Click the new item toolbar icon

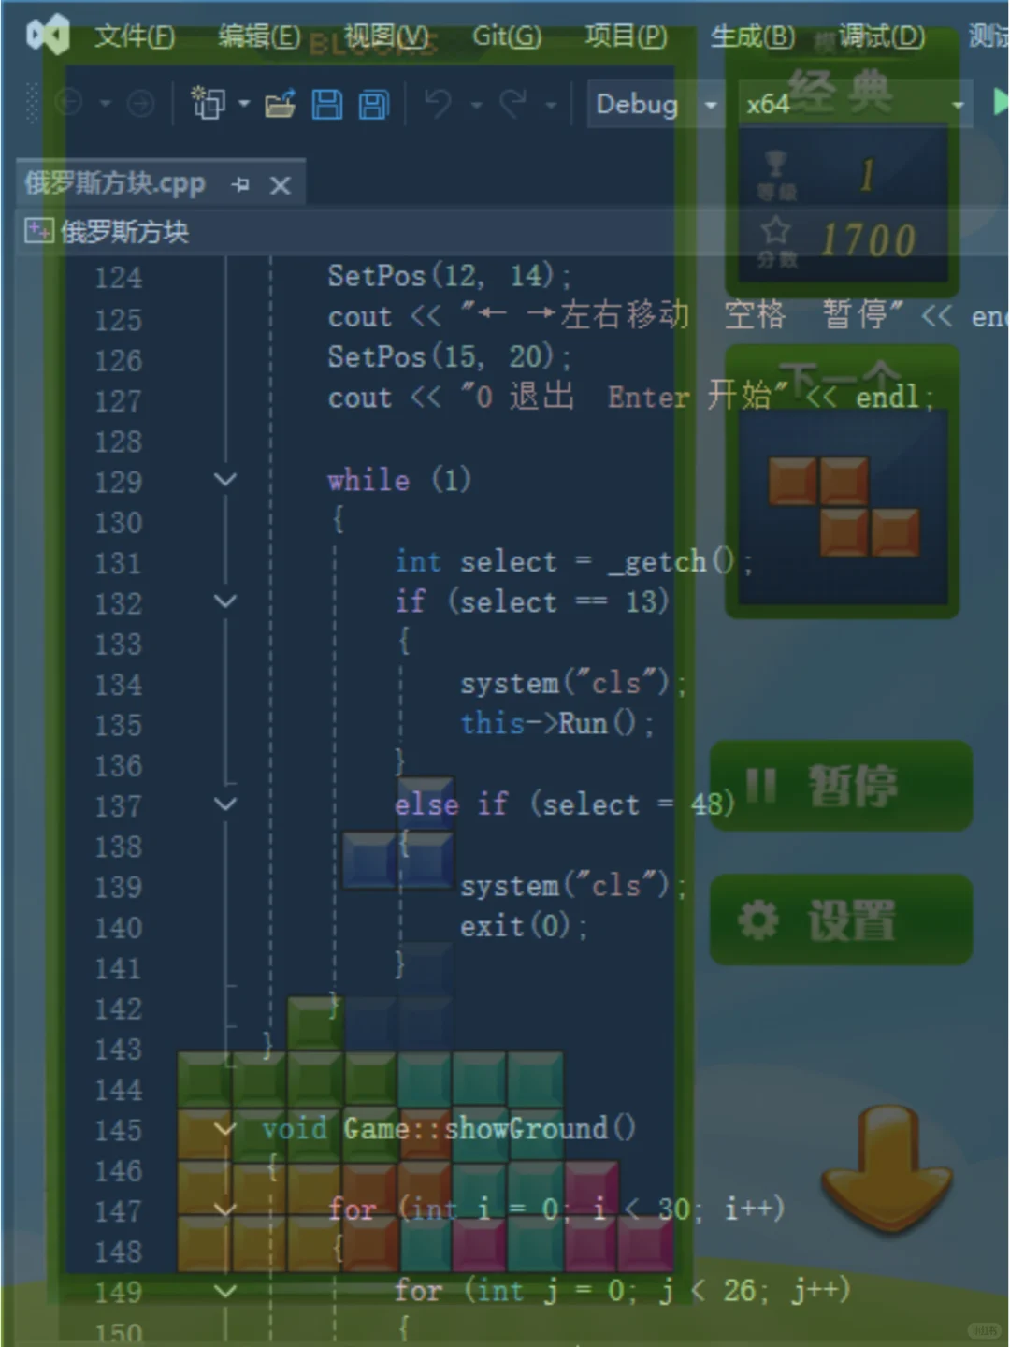pos(208,103)
